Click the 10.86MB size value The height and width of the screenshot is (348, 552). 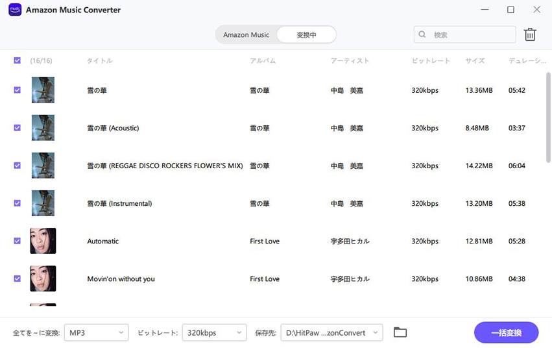coord(479,279)
